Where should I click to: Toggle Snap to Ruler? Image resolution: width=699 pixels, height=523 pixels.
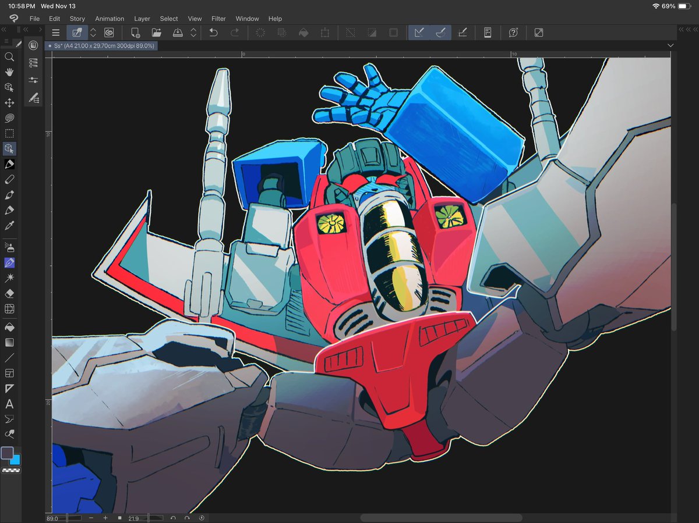pyautogui.click(x=419, y=33)
